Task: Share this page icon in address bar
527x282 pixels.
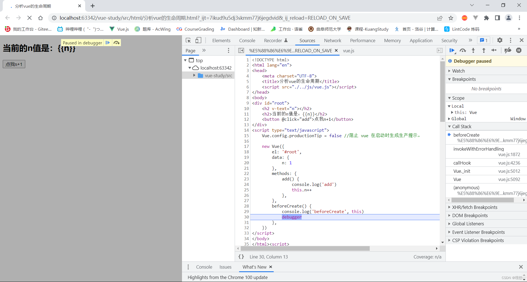Action: tap(440, 18)
